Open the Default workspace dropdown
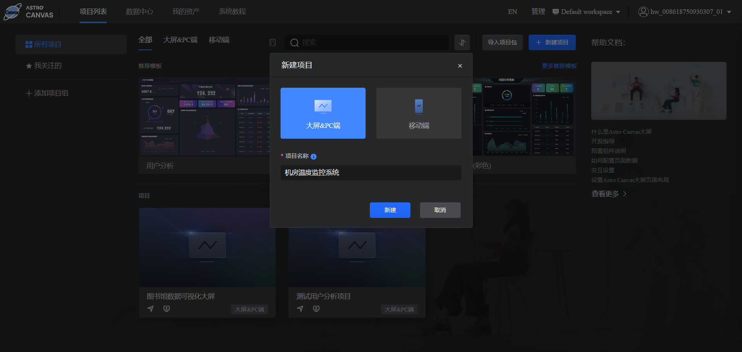 [586, 12]
